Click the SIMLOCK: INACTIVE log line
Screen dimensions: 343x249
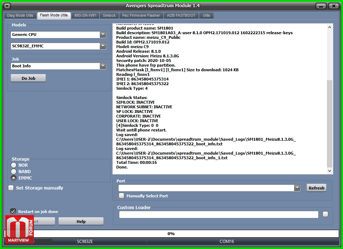coord(135,102)
